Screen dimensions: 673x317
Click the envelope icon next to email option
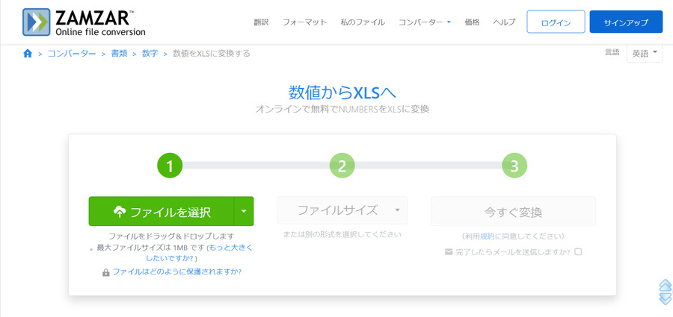(x=449, y=252)
